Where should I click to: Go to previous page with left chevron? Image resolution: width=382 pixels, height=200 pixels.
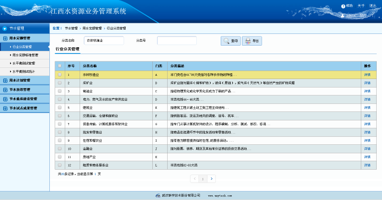pyautogui.click(x=194, y=179)
